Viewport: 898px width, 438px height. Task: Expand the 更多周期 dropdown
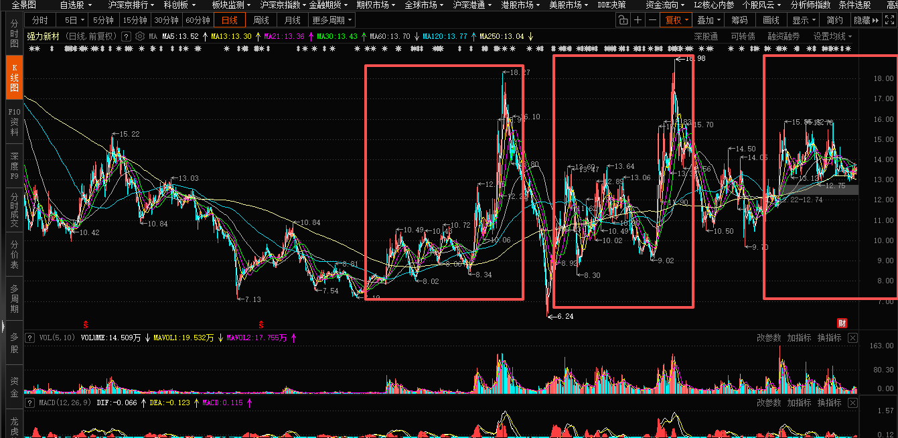tap(331, 20)
